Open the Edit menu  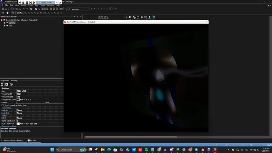pyautogui.click(x=12, y=5)
